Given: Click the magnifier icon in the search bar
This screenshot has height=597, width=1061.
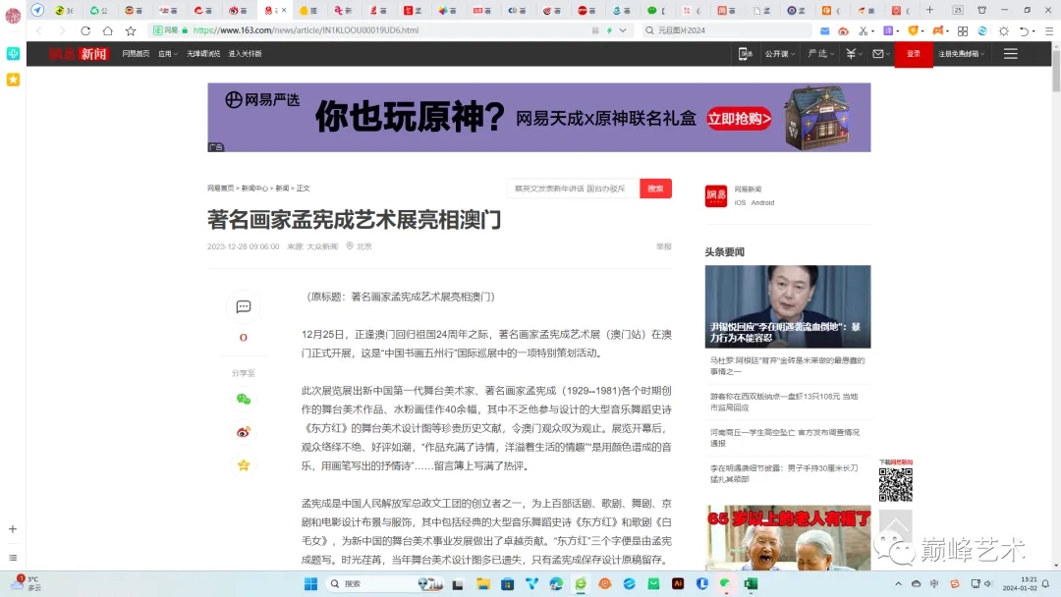Looking at the screenshot, I should point(651,30).
